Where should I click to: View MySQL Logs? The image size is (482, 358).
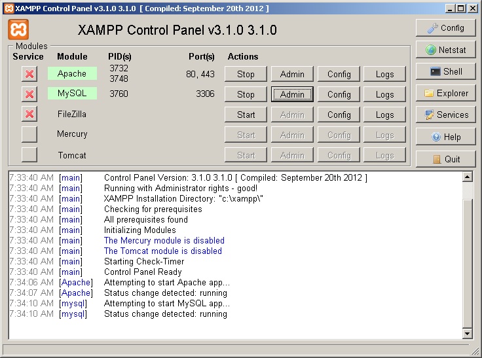pos(384,94)
